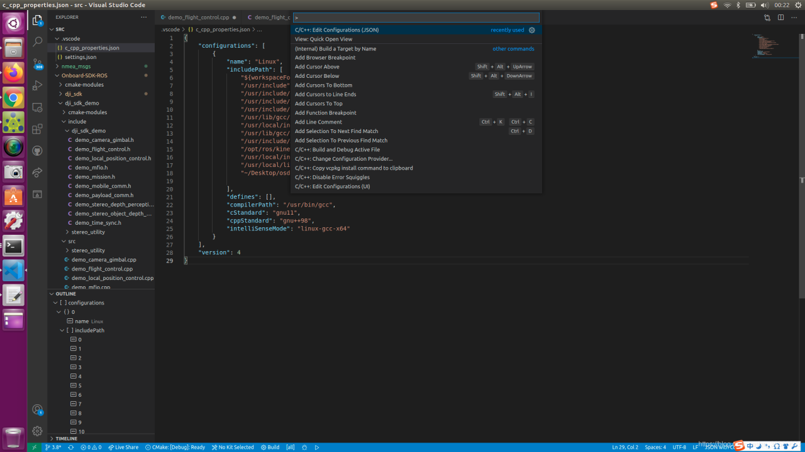Viewport: 805px width, 452px height.
Task: Open editor more actions ellipsis at top right
Action: (794, 18)
